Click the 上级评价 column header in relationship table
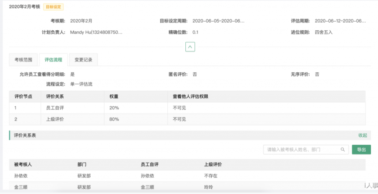The width and height of the screenshot is (378, 194). pyautogui.click(x=213, y=164)
